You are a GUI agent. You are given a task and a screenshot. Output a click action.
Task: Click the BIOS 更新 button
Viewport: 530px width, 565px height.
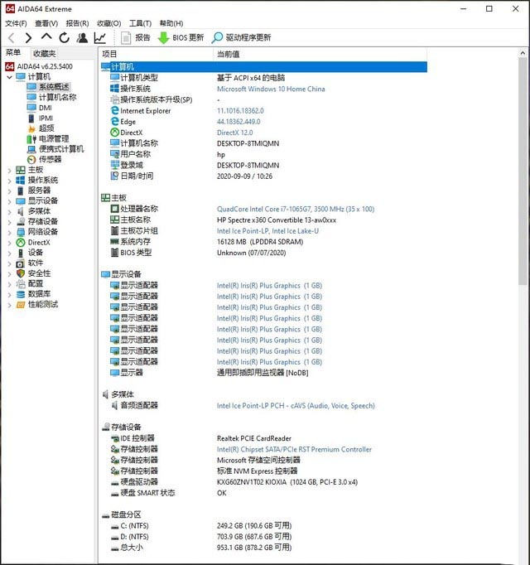point(181,37)
